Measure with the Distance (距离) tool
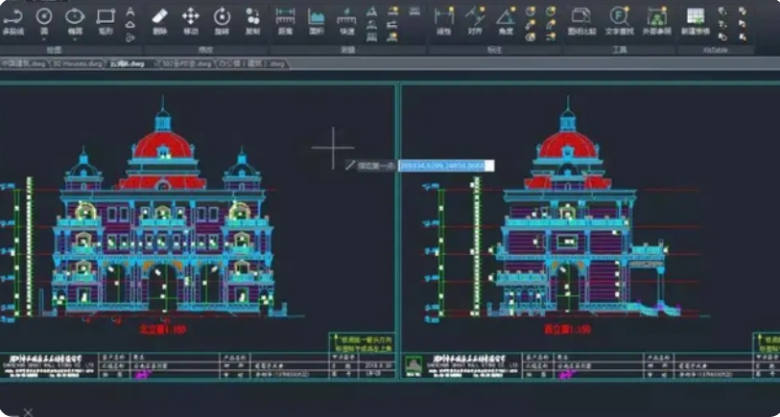Screen dimensions: 780x417 pyautogui.click(x=285, y=19)
